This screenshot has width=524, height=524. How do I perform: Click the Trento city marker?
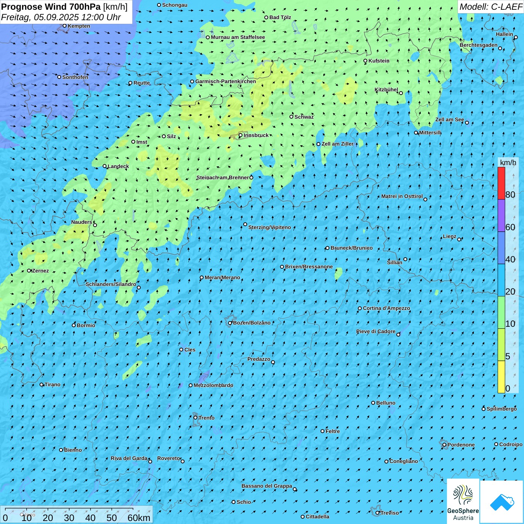point(195,418)
